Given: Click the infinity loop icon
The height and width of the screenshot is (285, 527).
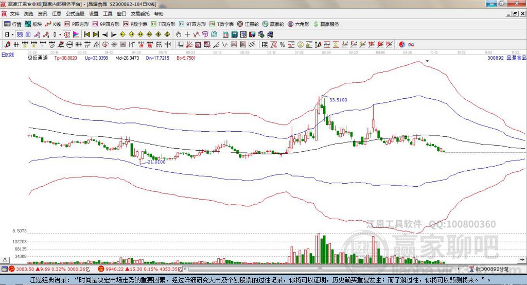Looking at the screenshot, I should tap(411, 45).
